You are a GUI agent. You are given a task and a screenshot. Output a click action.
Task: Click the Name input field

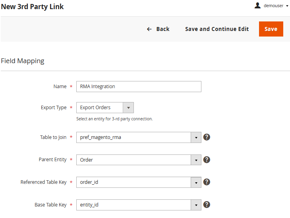click(139, 87)
